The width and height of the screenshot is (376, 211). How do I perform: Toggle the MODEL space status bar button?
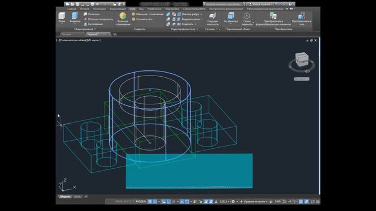coord(141,202)
